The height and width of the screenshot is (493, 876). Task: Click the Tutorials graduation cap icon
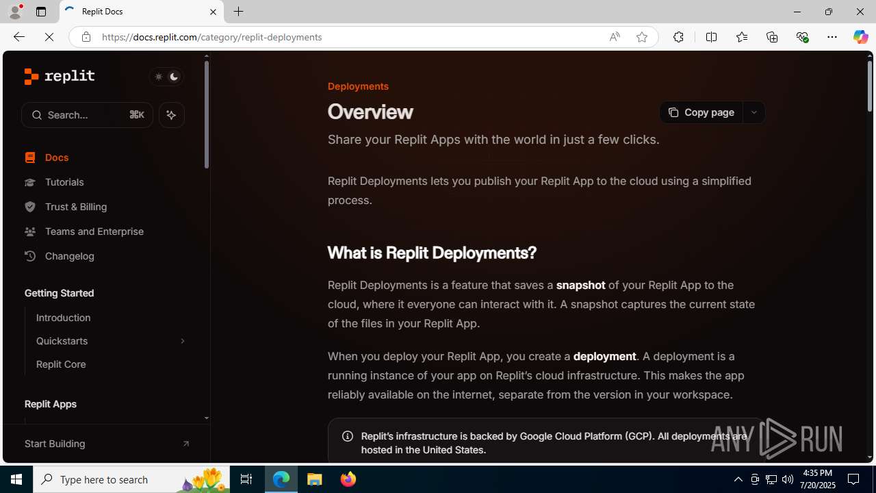pos(30,182)
